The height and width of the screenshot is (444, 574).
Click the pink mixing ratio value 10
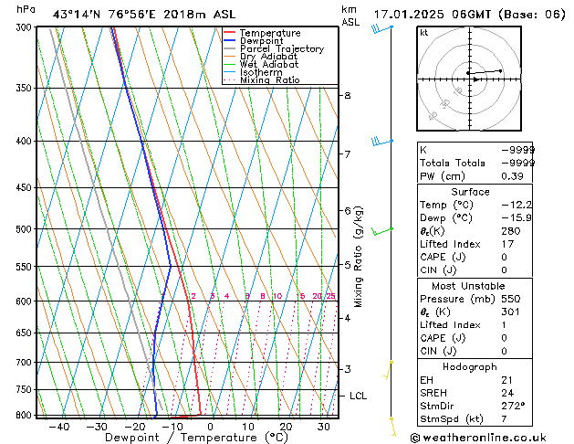(277, 296)
